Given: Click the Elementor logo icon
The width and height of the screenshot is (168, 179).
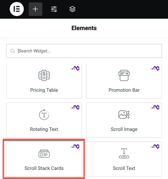Looking at the screenshot, I should pyautogui.click(x=17, y=9).
